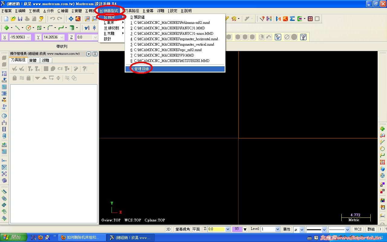Click the green plus icon on right toolbar
This screenshot has height=242, width=387.
tap(382, 129)
